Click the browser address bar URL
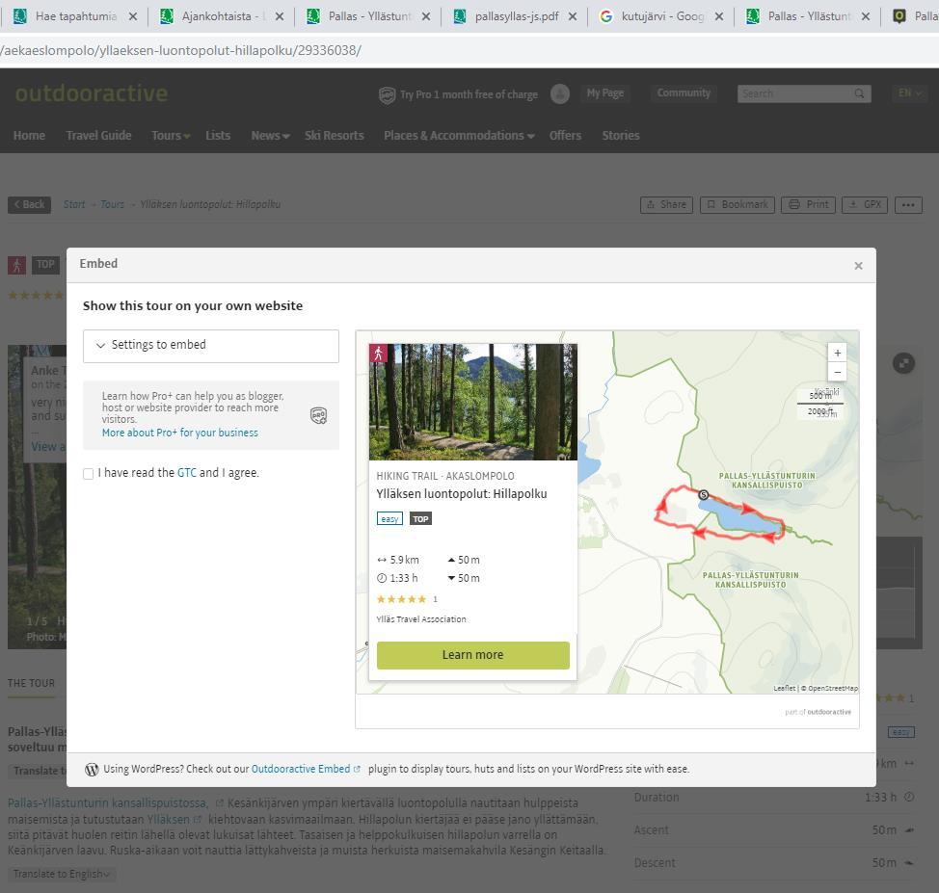 click(x=181, y=50)
